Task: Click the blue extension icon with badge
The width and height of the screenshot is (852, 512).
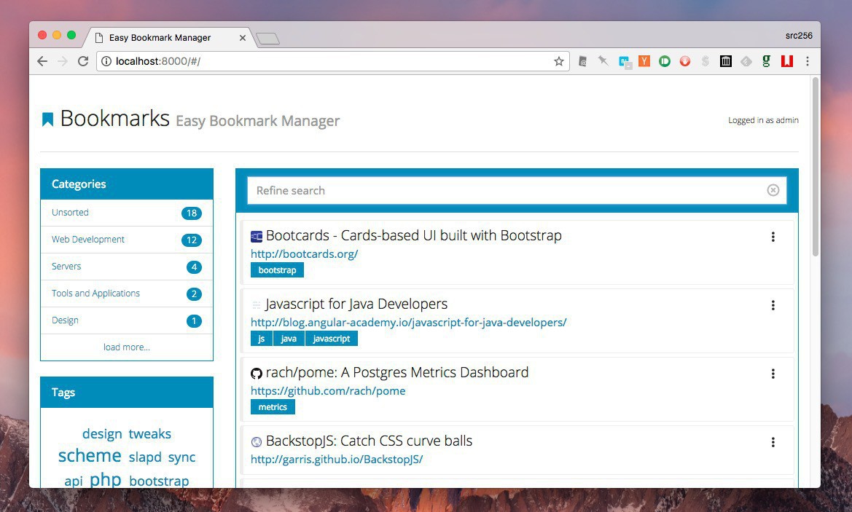Action: [x=625, y=62]
